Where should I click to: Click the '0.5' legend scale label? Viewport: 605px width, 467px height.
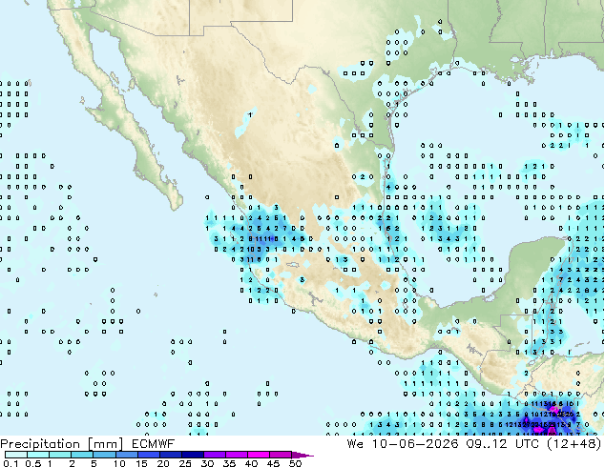(x=33, y=463)
